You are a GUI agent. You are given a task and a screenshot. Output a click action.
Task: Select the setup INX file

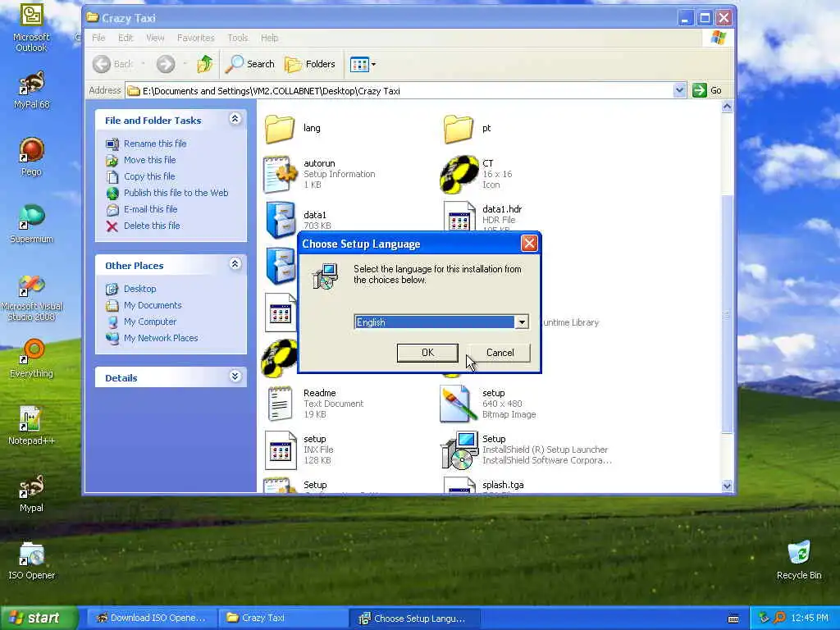point(299,450)
